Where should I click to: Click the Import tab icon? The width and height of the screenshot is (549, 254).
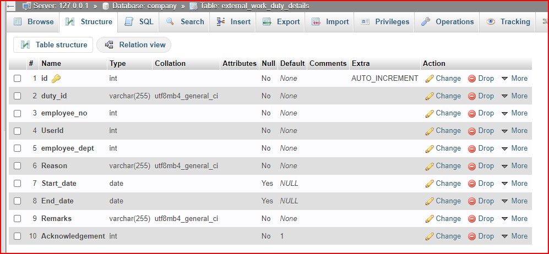coord(316,21)
